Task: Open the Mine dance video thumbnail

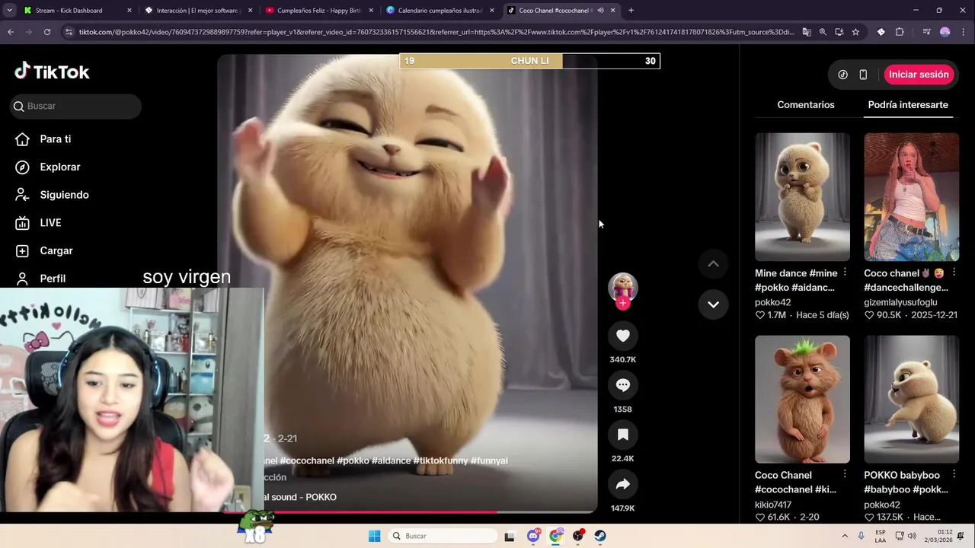Action: click(802, 197)
